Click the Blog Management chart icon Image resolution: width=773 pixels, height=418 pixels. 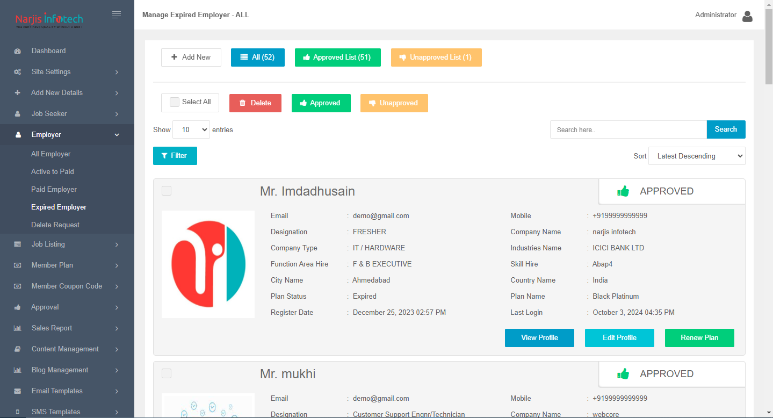[x=18, y=370]
